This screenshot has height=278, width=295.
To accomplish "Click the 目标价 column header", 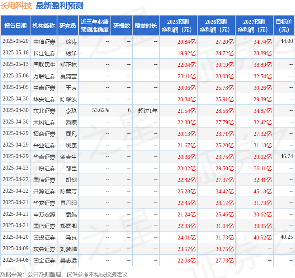I will 284,26.
